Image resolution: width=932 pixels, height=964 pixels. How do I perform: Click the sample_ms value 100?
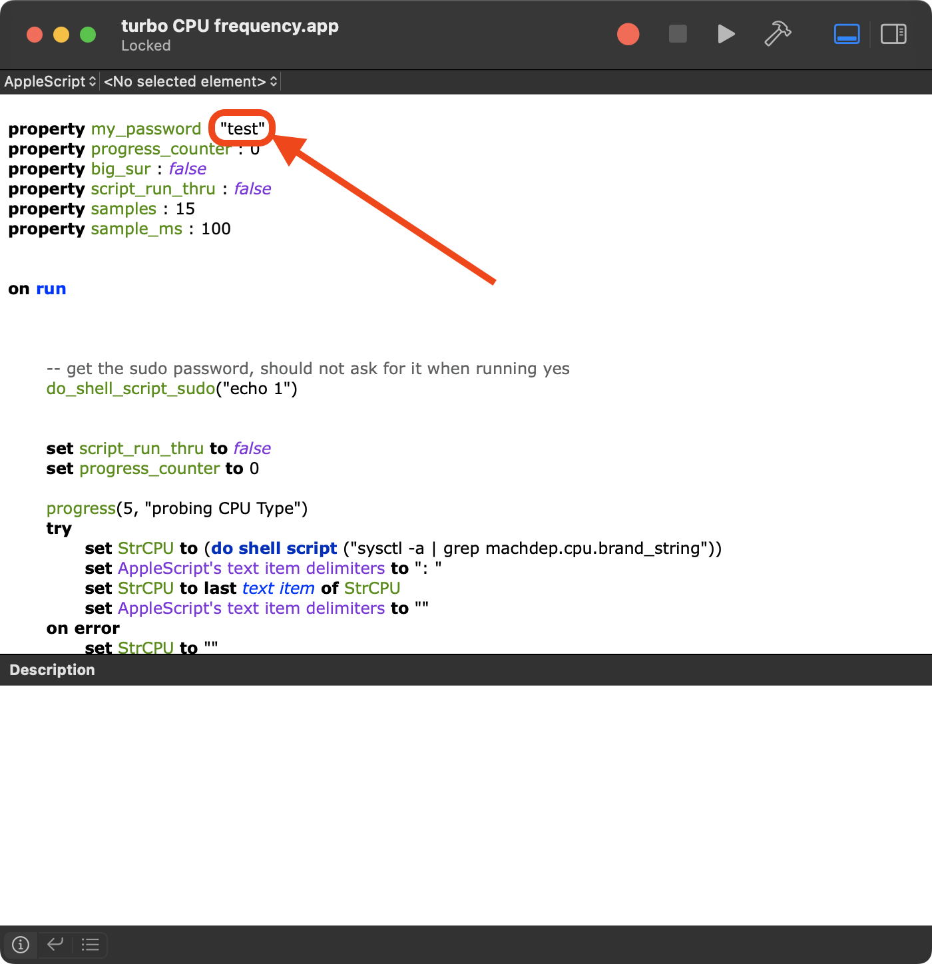click(x=216, y=229)
